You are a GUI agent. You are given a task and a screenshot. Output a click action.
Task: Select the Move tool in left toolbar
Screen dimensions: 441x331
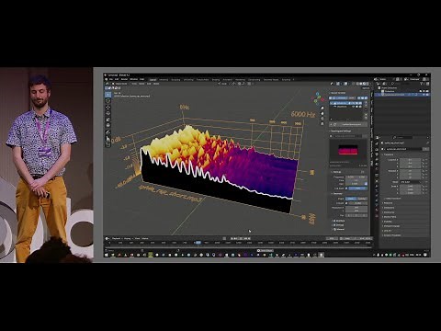tap(108, 108)
